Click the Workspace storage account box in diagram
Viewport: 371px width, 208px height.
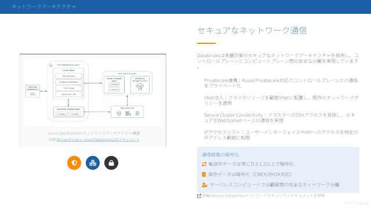pos(140,85)
